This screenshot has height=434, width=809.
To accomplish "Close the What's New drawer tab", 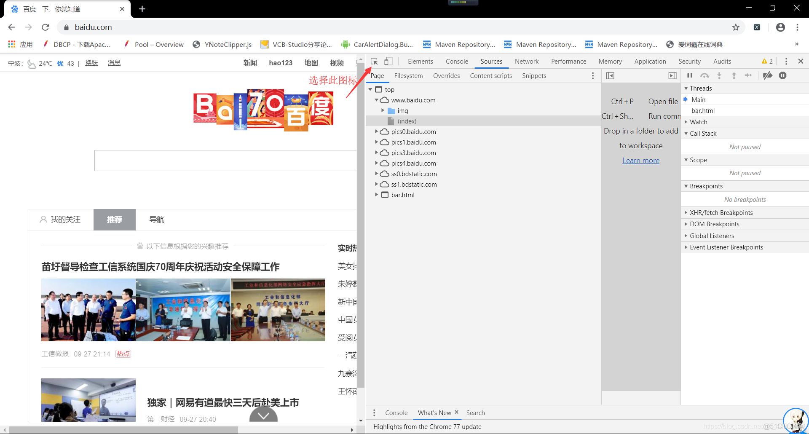I will 456,412.
